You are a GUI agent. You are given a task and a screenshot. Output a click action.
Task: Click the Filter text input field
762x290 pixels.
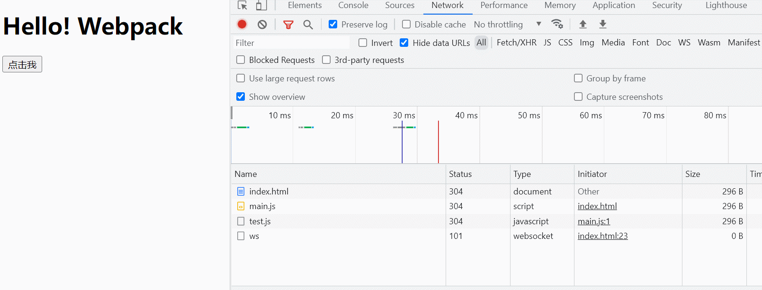(x=291, y=43)
